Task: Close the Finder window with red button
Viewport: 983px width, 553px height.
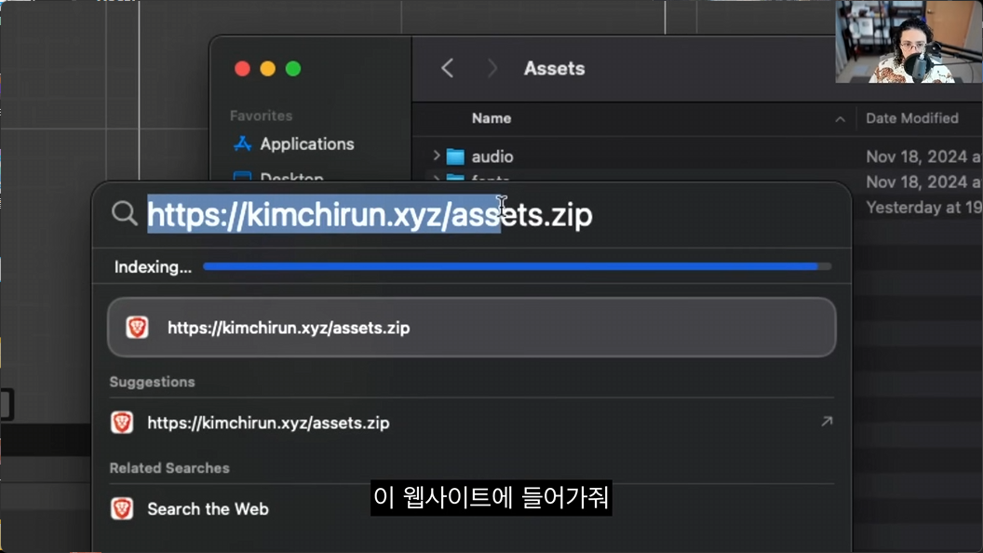Action: pos(242,68)
